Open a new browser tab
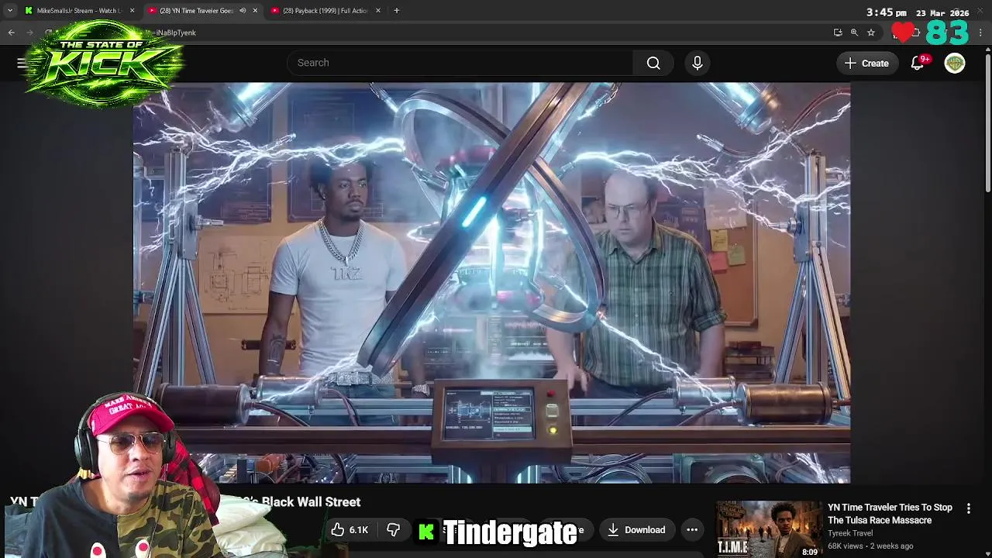This screenshot has width=992, height=558. (x=397, y=11)
